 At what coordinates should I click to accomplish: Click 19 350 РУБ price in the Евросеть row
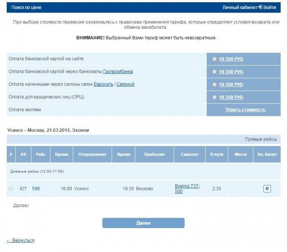pyautogui.click(x=231, y=84)
